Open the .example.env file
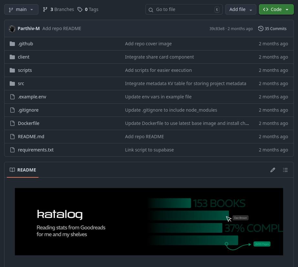298x267 pixels. 32,97
